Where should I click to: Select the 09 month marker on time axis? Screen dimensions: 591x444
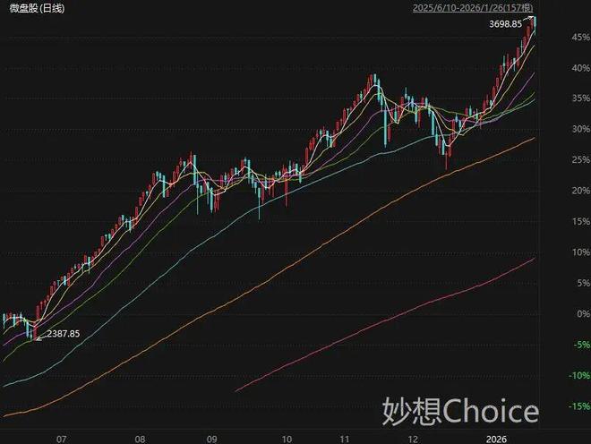tap(211, 439)
